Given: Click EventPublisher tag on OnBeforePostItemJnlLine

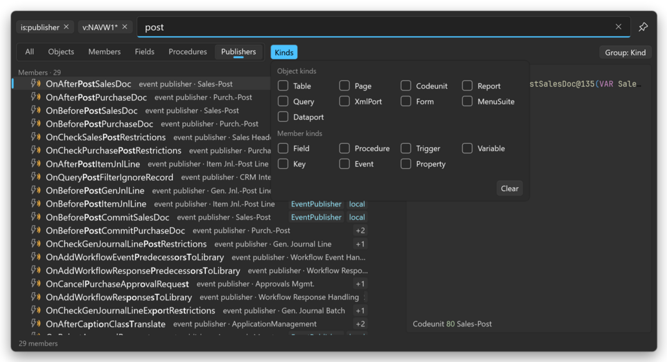Looking at the screenshot, I should pos(316,204).
